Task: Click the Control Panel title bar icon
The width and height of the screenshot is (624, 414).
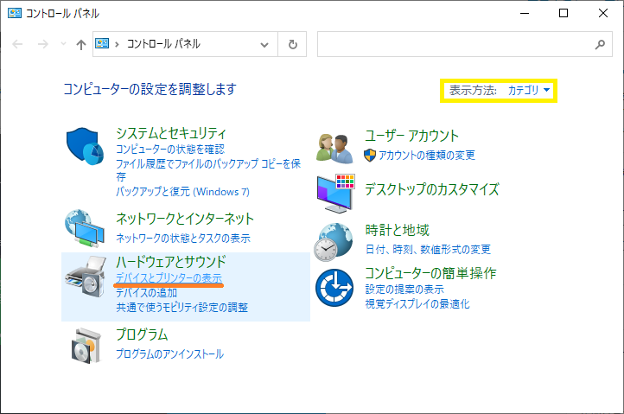Action: point(15,13)
